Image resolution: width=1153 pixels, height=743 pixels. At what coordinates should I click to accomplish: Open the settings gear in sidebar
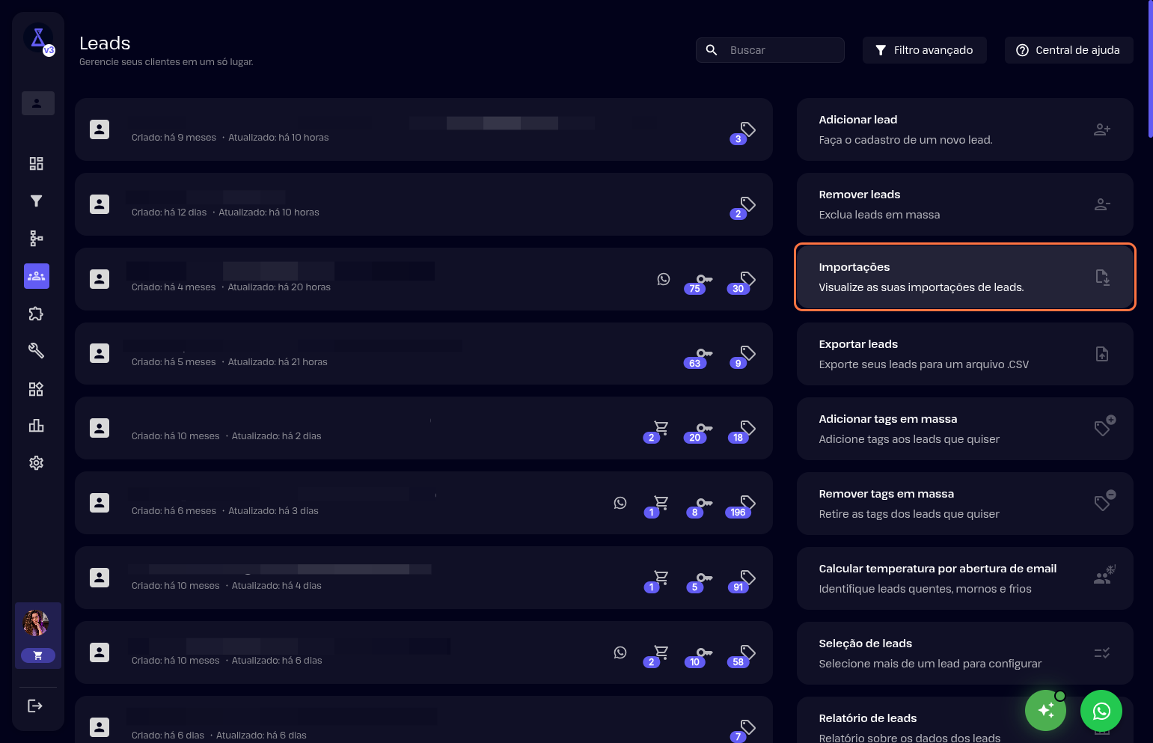pos(36,463)
